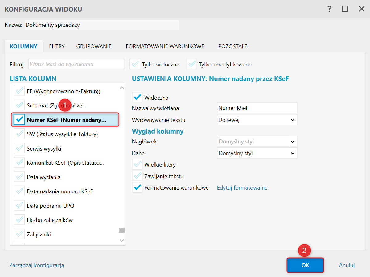370x277 pixels.
Task: Open the Formatowanie warunkowe tab
Action: click(x=165, y=46)
